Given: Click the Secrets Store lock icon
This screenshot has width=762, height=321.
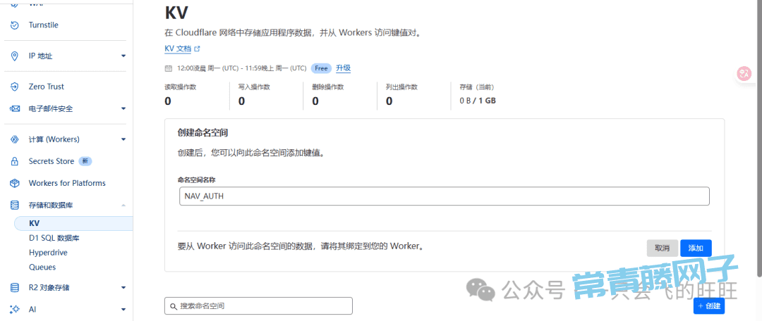Looking at the screenshot, I should click(x=15, y=161).
